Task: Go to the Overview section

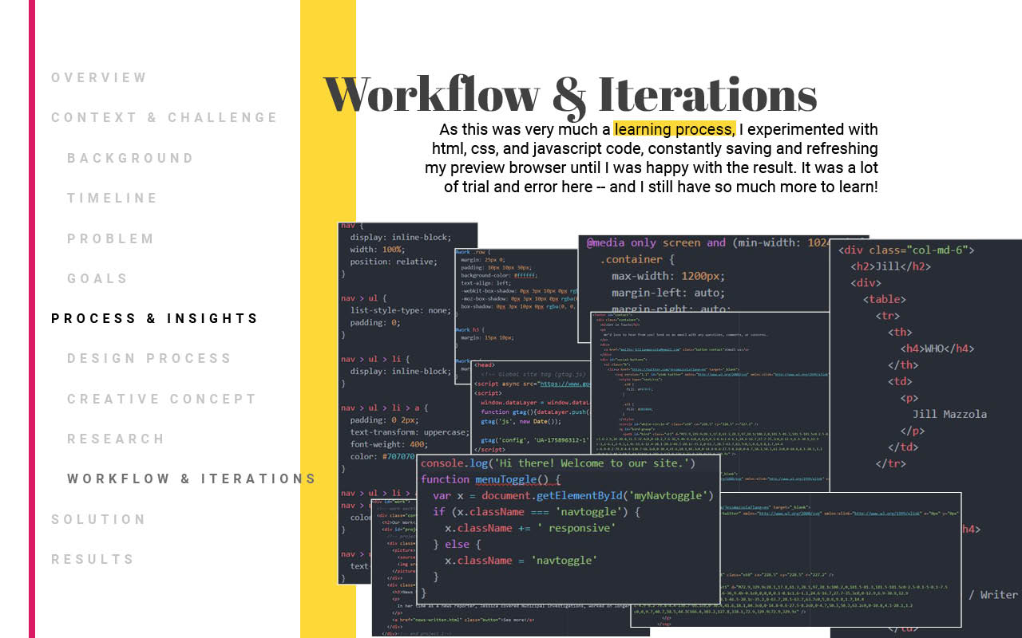Action: coord(99,77)
